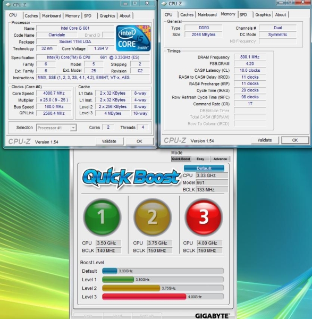Click the Intel Core i5 logo badge
This screenshot has height=319, width=312.
click(x=133, y=38)
